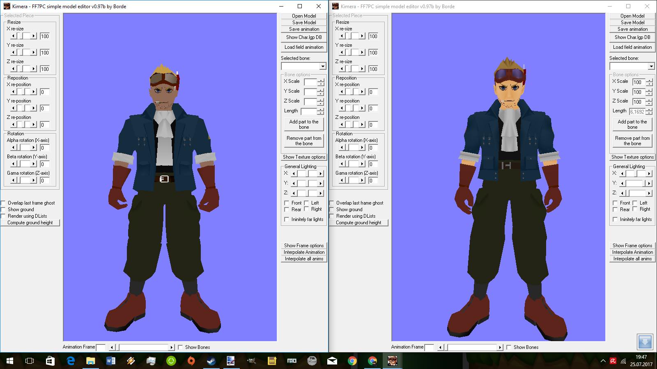Launch Microsoft Store from the taskbar

(50, 361)
